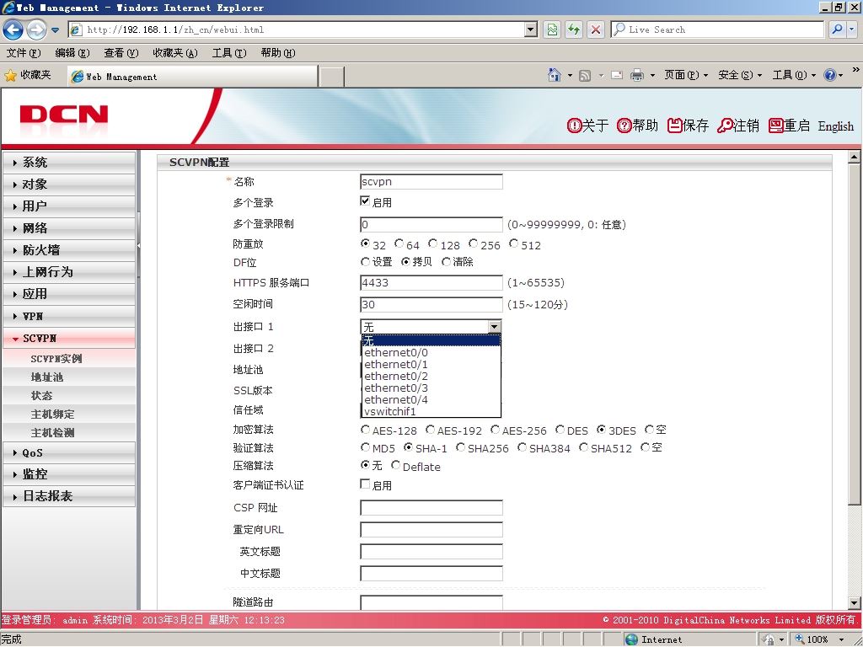Screen dimensions: 863x647
Task: Expand the VPN sidebar section
Action: (x=69, y=317)
